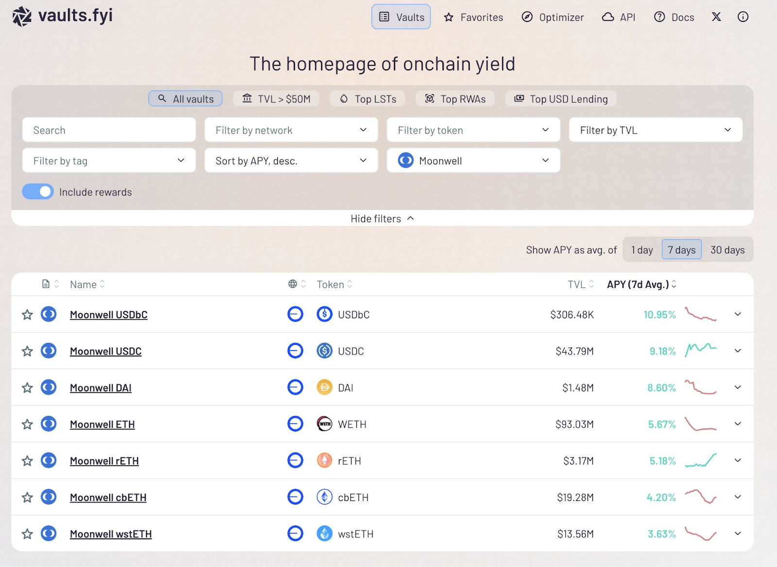The image size is (777, 567).
Task: Click Moonwell icon in protocol filter dropdown
Action: 405,161
